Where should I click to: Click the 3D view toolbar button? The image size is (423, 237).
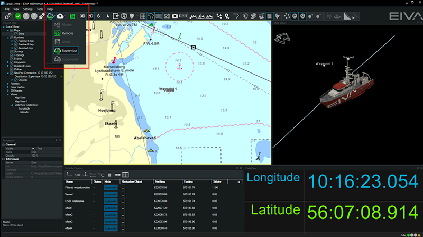pos(82,16)
